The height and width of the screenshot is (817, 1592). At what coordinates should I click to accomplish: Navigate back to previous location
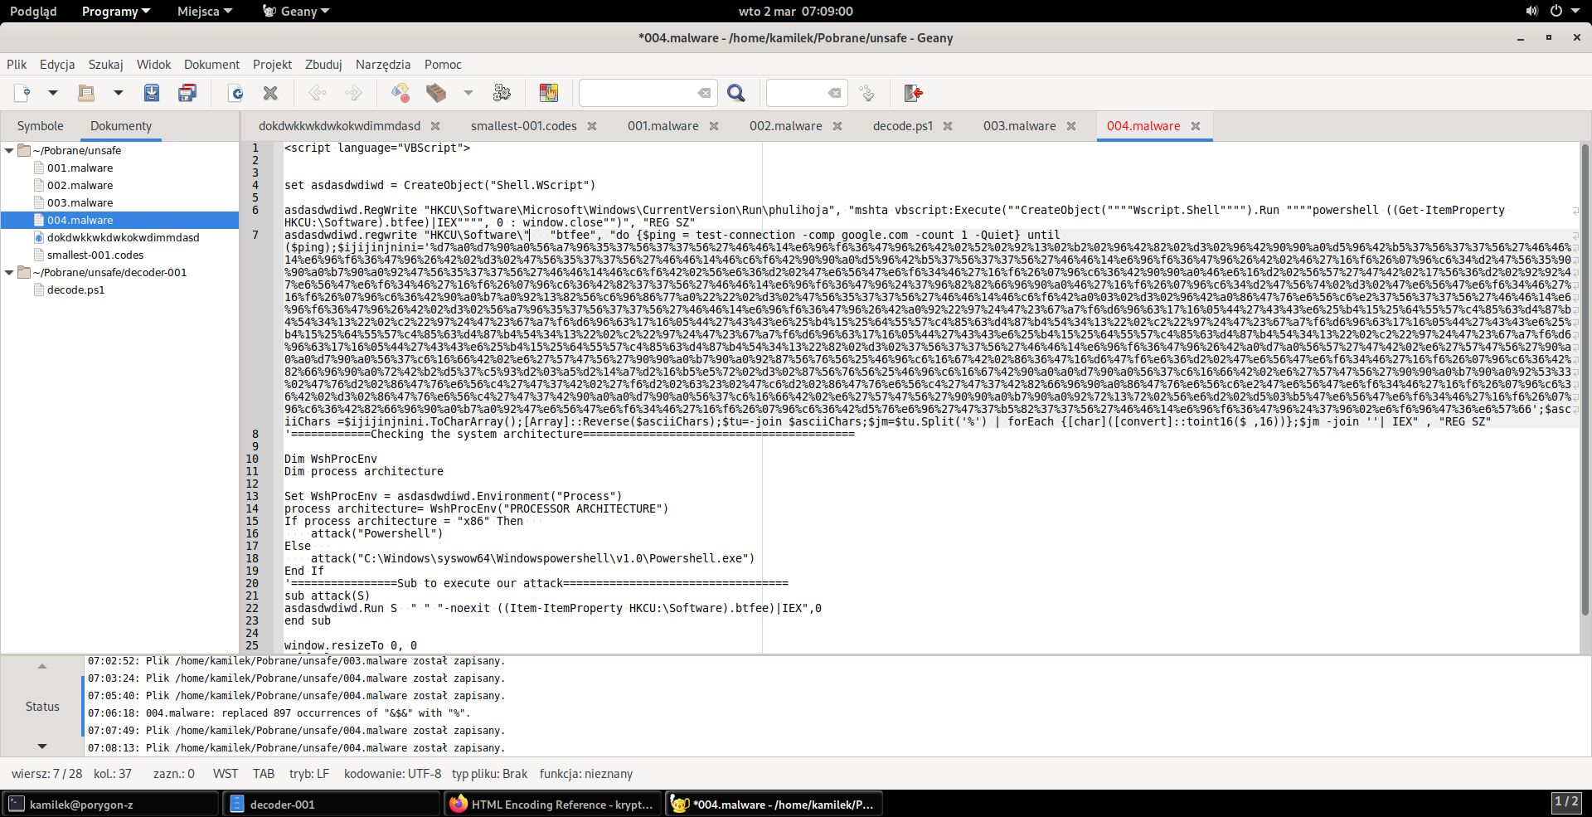317,93
